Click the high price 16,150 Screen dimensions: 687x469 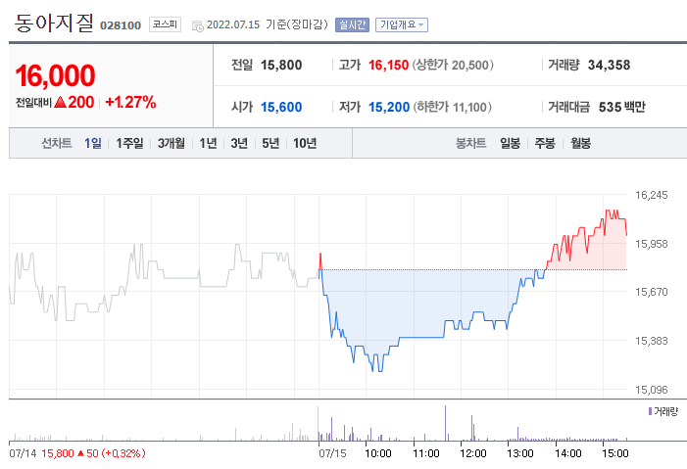tap(388, 66)
